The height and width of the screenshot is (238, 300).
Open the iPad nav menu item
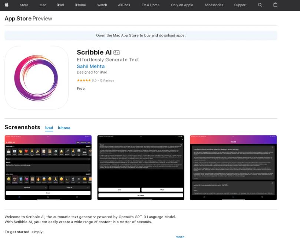(x=60, y=5)
